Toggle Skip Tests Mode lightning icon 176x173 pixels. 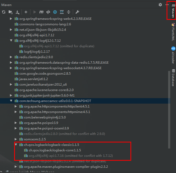pyautogui.click(x=55, y=12)
